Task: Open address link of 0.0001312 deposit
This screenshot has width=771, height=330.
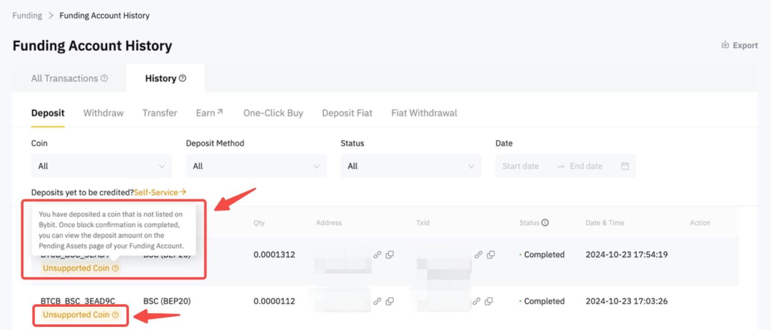Action: (x=377, y=255)
